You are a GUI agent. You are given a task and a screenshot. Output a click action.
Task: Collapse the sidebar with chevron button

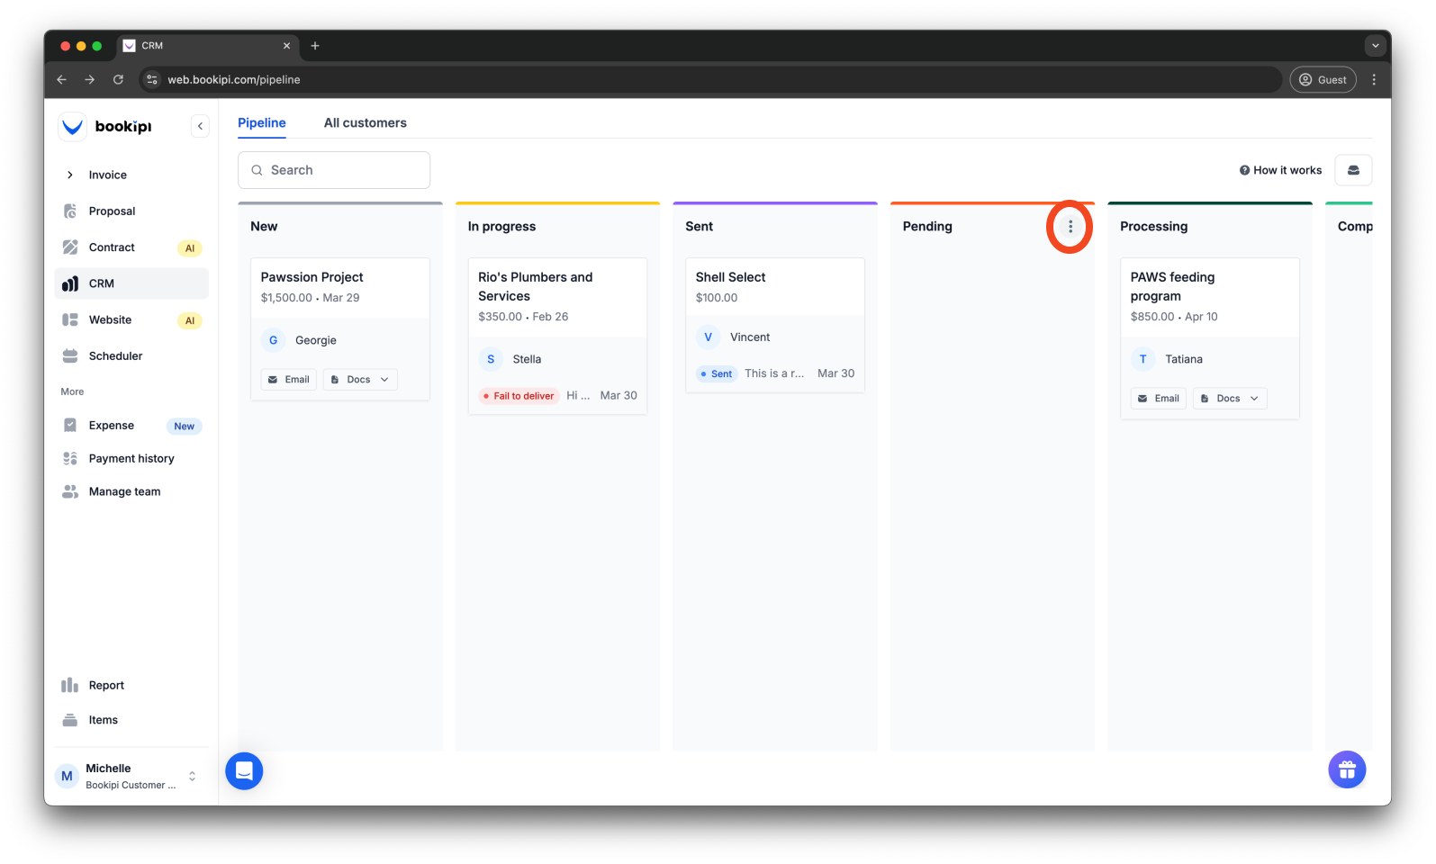(200, 126)
